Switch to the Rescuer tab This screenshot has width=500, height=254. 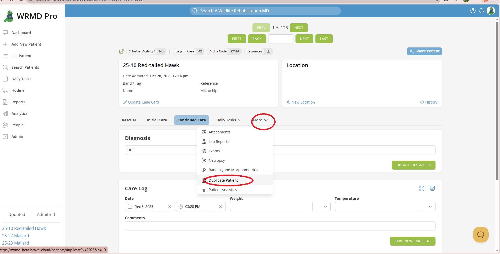tap(129, 120)
